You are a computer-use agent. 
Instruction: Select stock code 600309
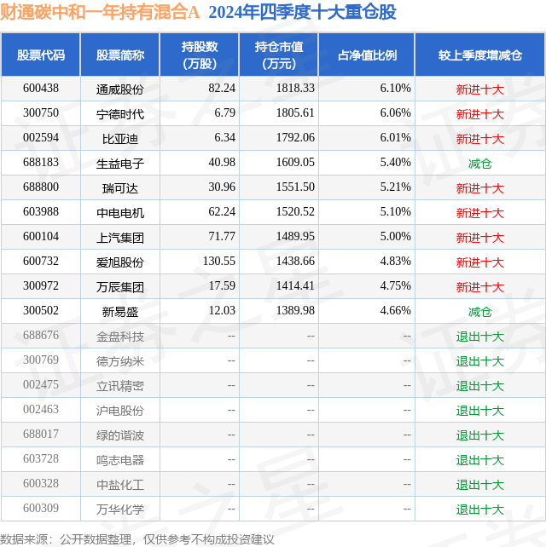point(41,510)
